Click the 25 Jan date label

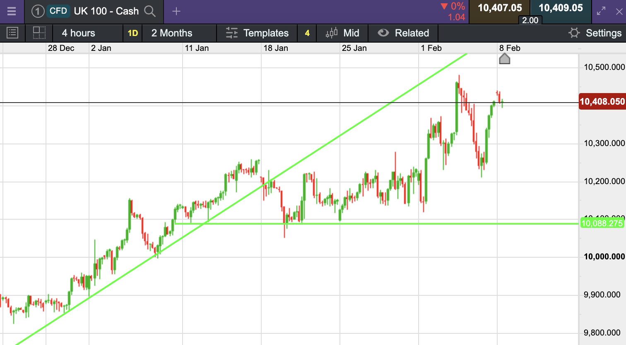click(x=354, y=48)
